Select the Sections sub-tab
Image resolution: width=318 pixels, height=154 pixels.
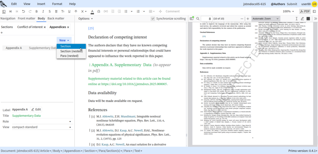(7, 27)
